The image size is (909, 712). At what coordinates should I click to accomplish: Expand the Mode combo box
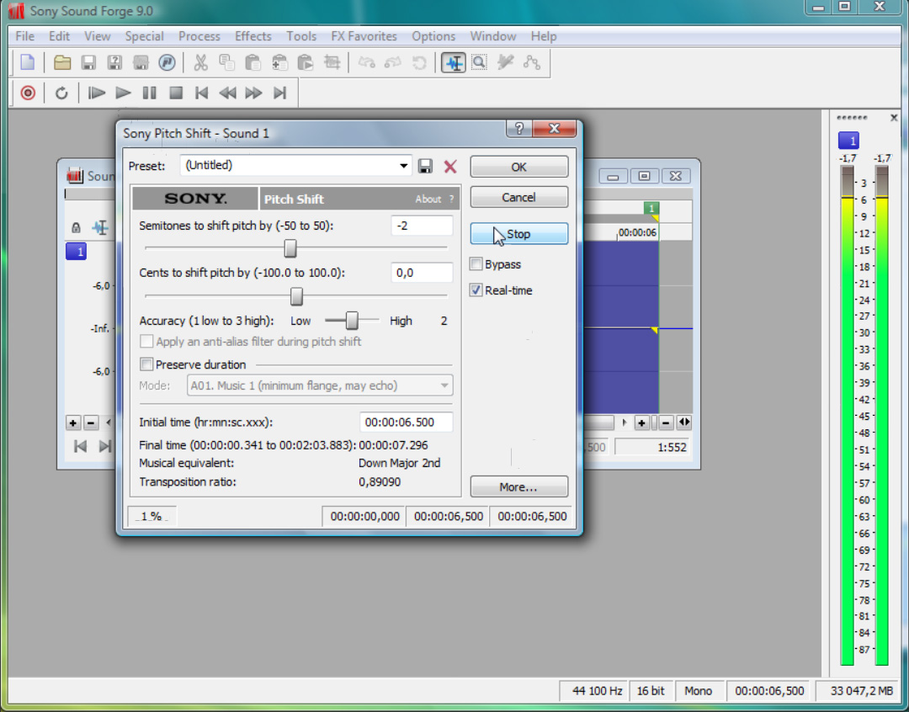point(444,386)
